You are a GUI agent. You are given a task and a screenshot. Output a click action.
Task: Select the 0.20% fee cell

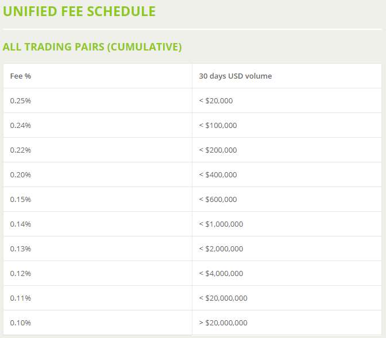point(98,174)
